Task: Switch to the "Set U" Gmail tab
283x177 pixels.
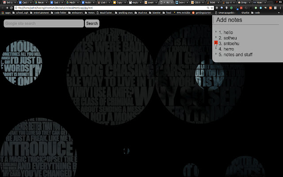Action: tap(9, 3)
